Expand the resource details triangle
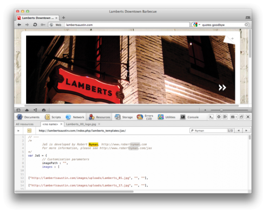 tap(18, 130)
